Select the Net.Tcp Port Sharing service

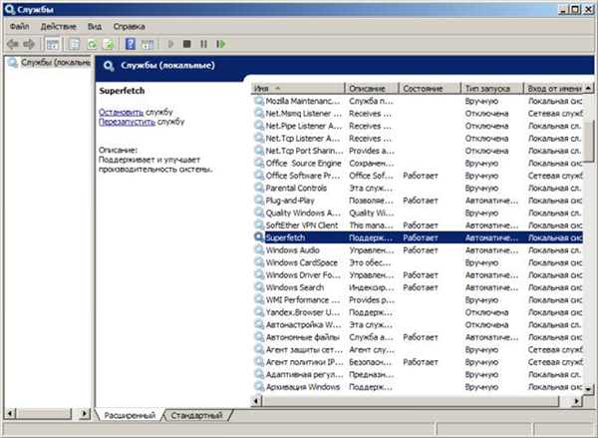click(417, 151)
